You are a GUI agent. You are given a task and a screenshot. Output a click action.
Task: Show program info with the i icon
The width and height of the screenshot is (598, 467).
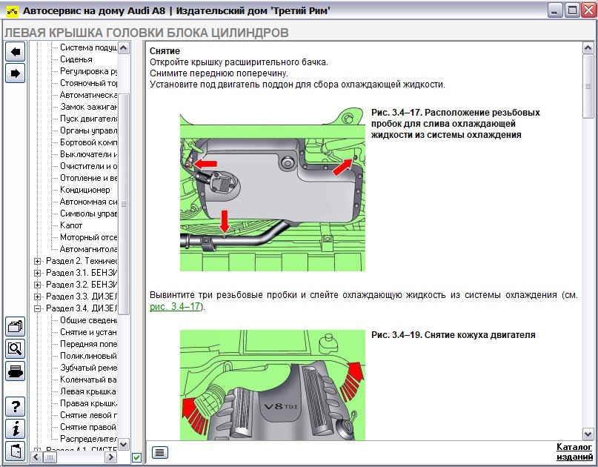point(16,429)
